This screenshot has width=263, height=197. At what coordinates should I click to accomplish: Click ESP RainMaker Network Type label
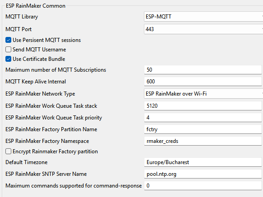pyautogui.click(x=40, y=94)
